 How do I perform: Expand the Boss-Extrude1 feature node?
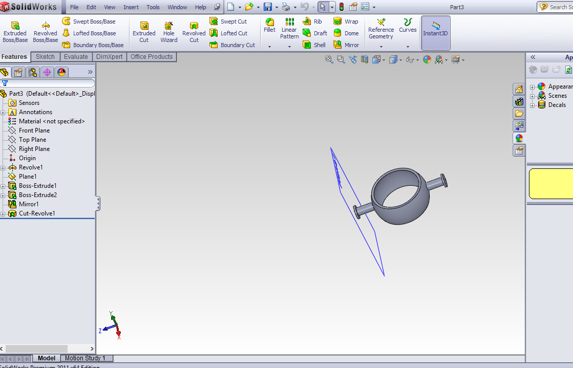click(3, 186)
